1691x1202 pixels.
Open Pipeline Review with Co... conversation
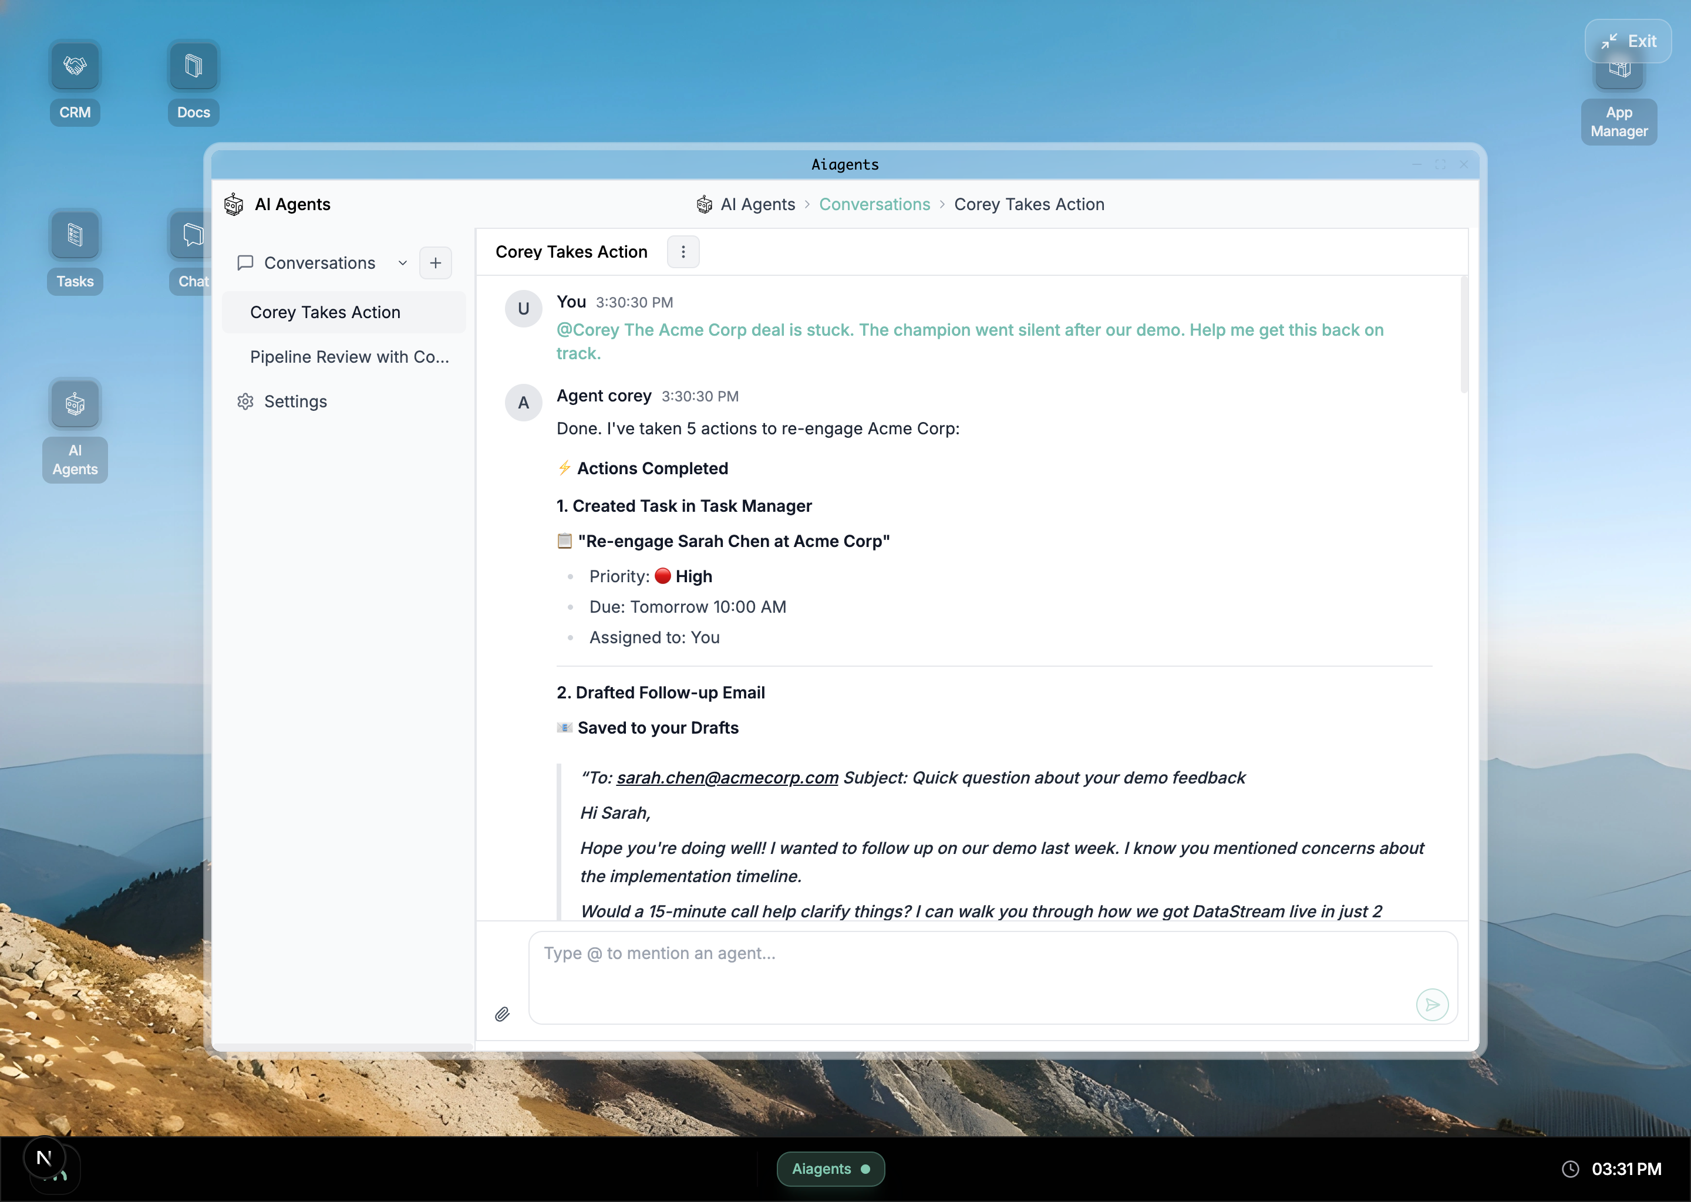click(349, 357)
